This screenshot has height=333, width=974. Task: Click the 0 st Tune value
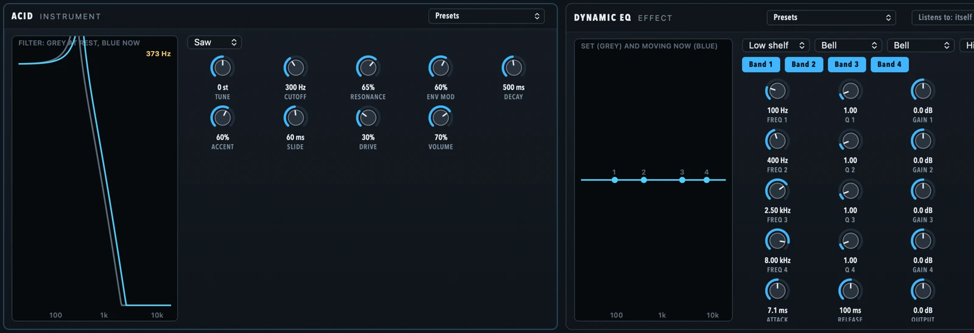pos(222,88)
